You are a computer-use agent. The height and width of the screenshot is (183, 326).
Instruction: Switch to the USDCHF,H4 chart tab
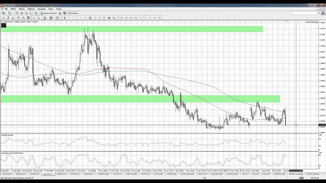click(61, 174)
